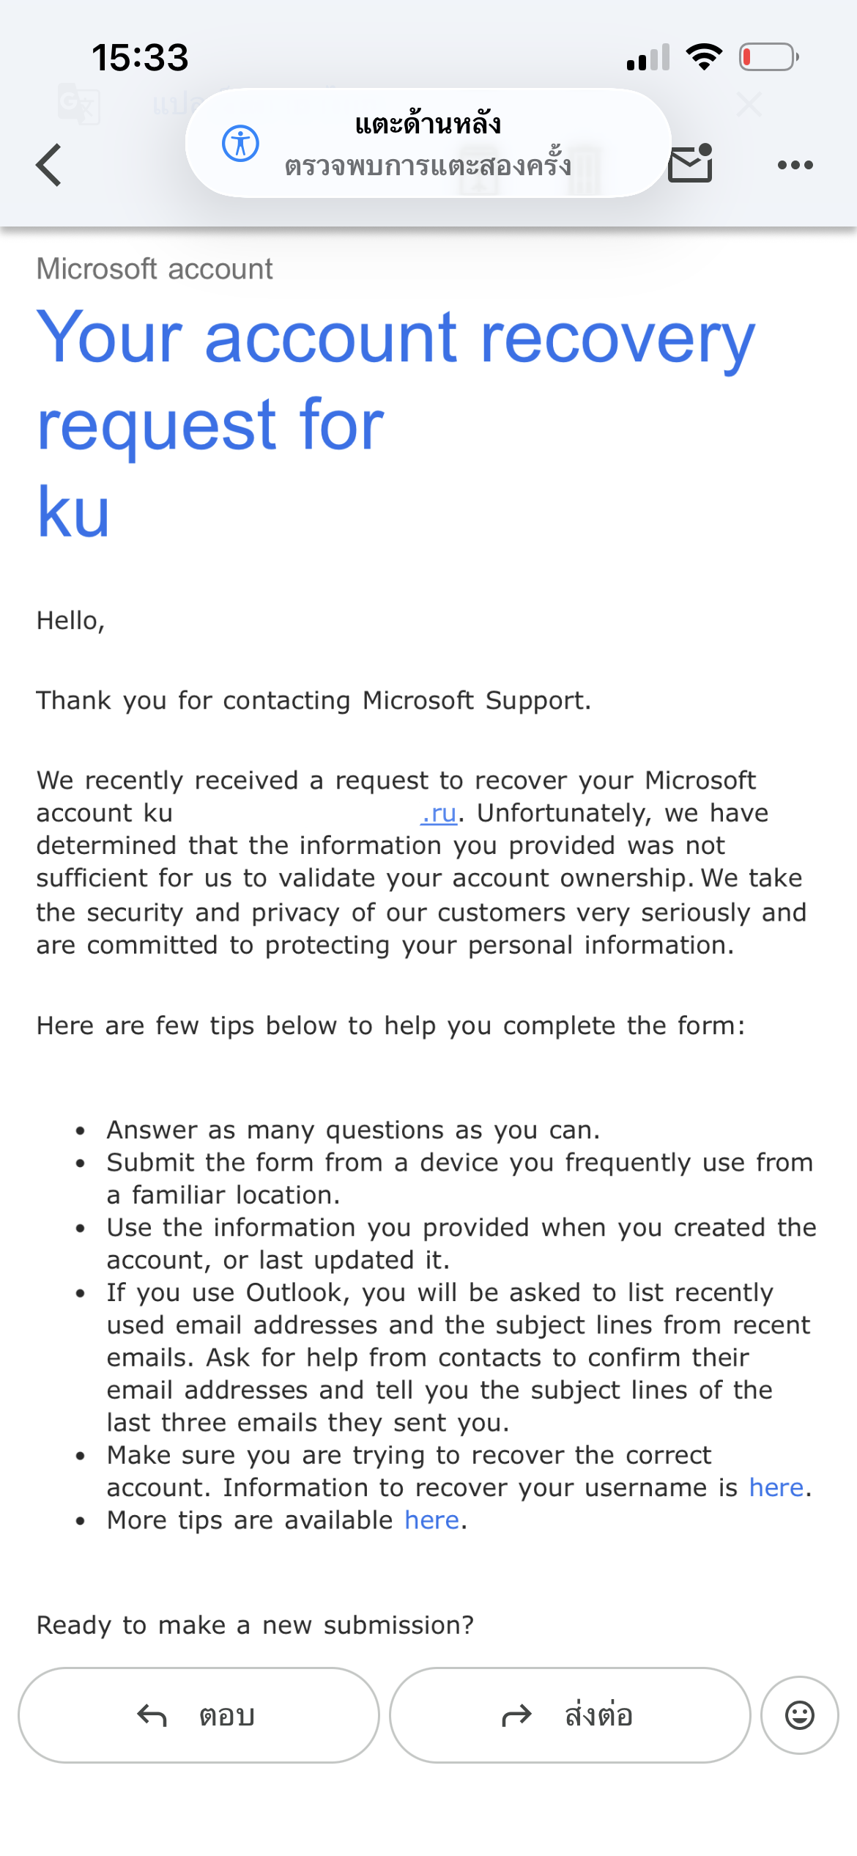Screen dimensions: 857x1856
Task: Tap the Wi-Fi status icon
Action: [704, 56]
